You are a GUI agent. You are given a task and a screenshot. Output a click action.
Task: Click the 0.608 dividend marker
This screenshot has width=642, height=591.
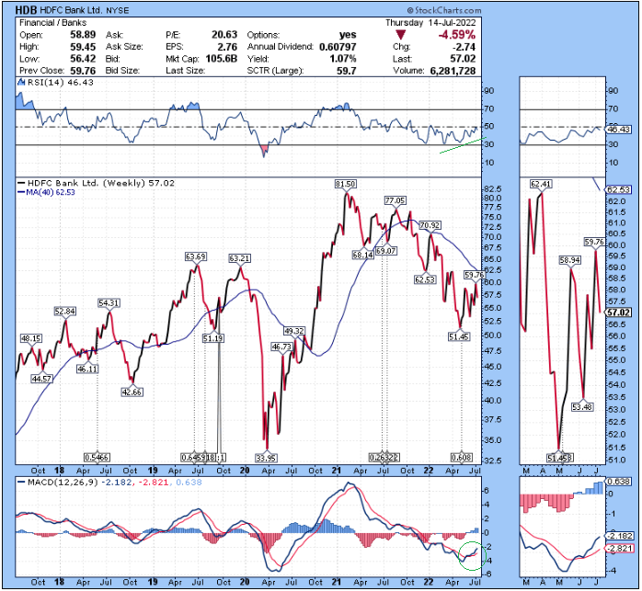pos(461,457)
